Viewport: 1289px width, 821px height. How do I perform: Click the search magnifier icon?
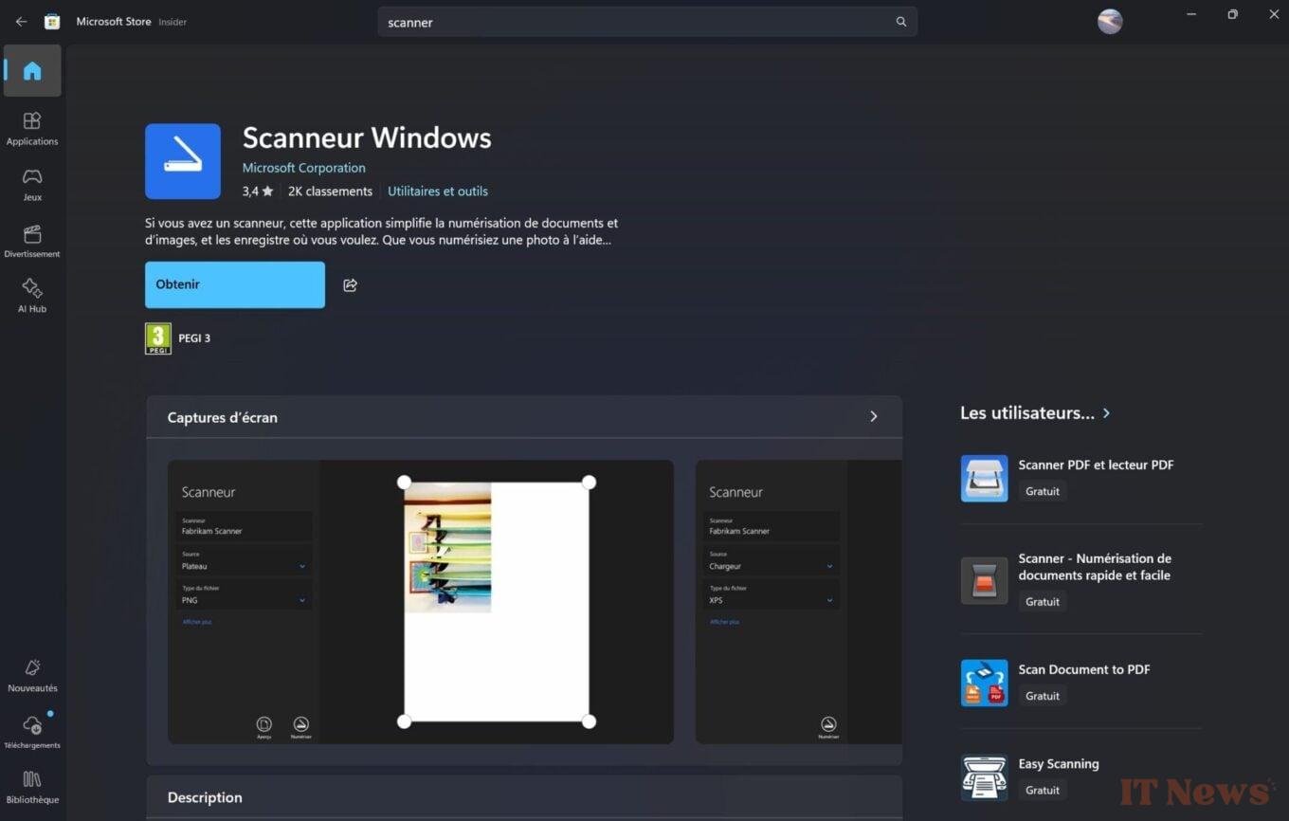[x=901, y=22]
